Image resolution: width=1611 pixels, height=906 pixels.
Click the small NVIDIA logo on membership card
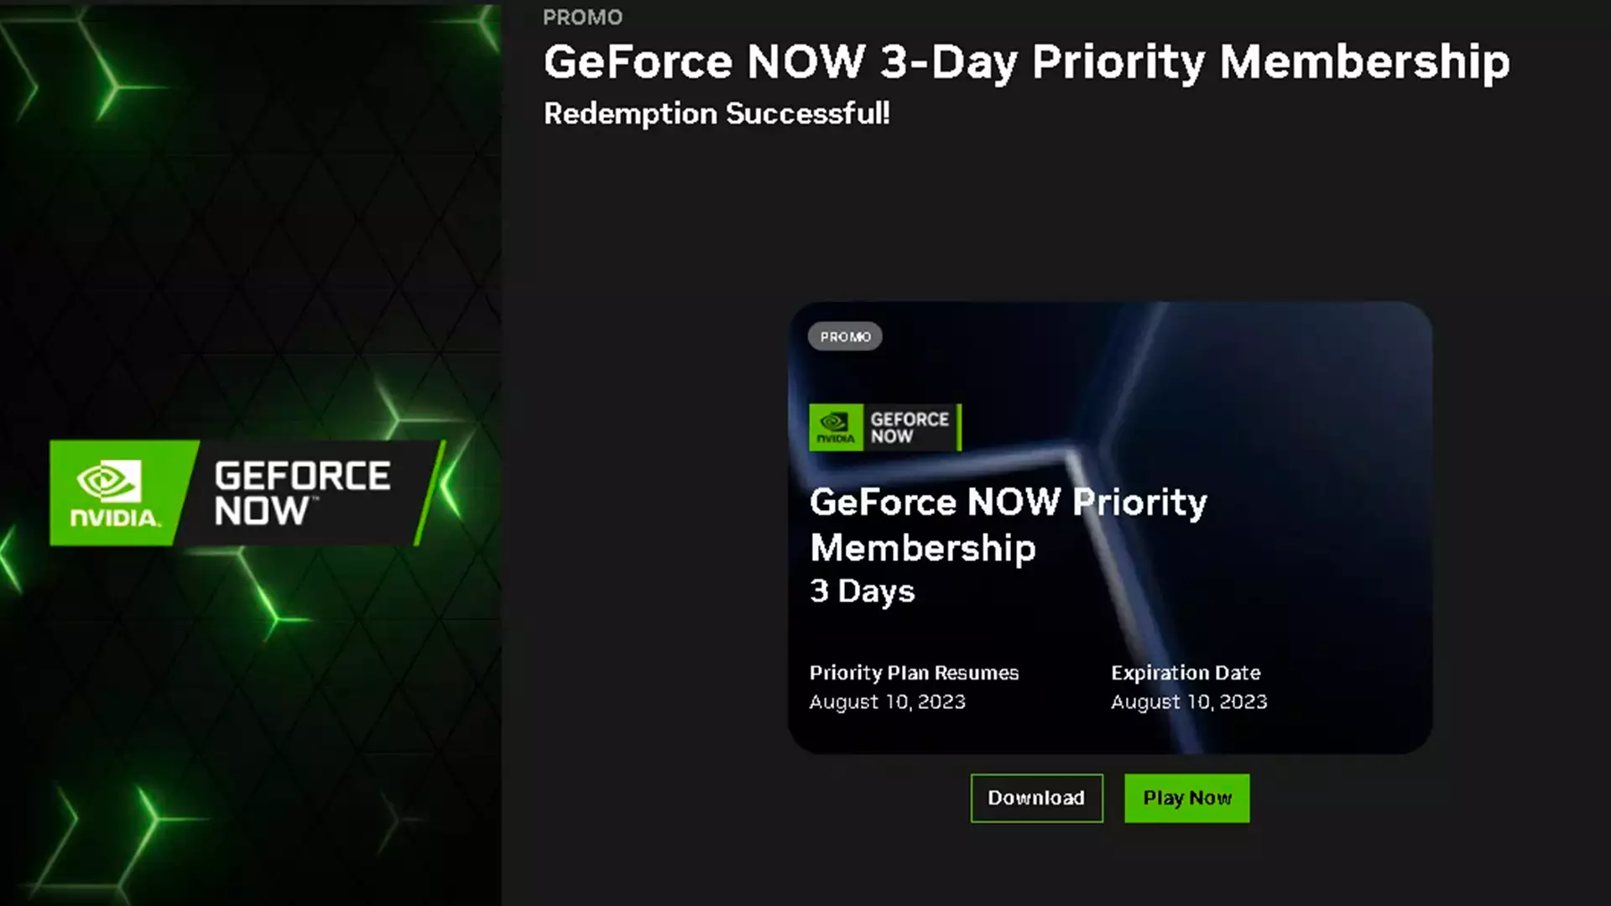836,427
